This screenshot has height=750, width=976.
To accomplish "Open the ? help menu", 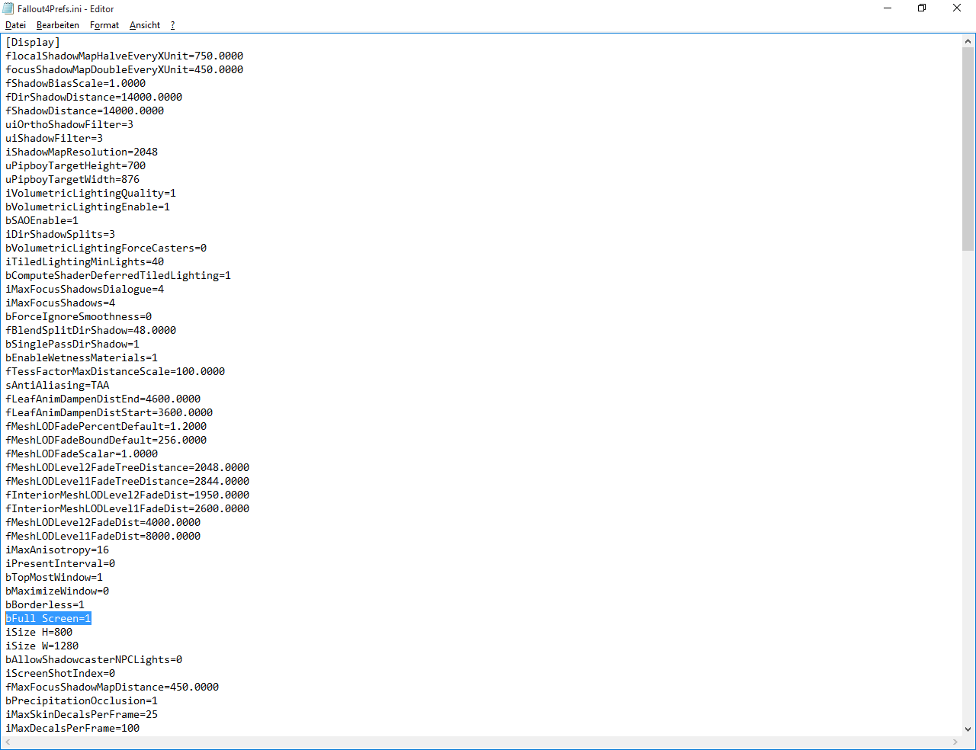I will 172,25.
